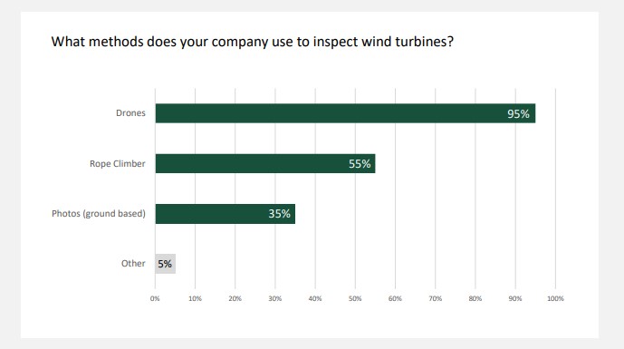Select the gray Other 5% bar
Viewport: 624px width, 349px height.
point(165,264)
